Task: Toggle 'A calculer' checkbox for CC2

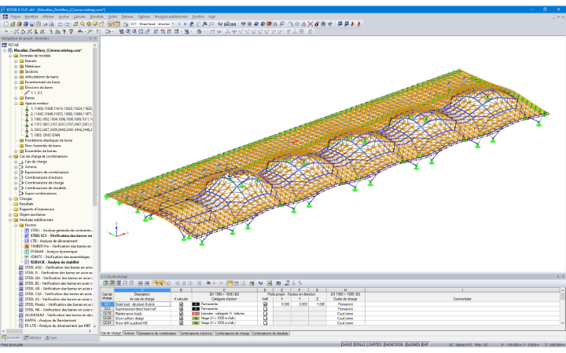Action: 182,309
